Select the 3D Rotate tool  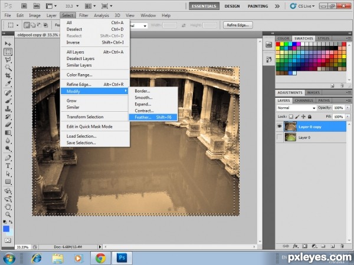pos(8,191)
